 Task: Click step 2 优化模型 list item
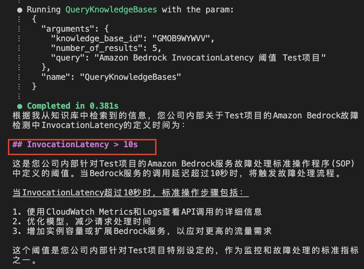click(82, 222)
